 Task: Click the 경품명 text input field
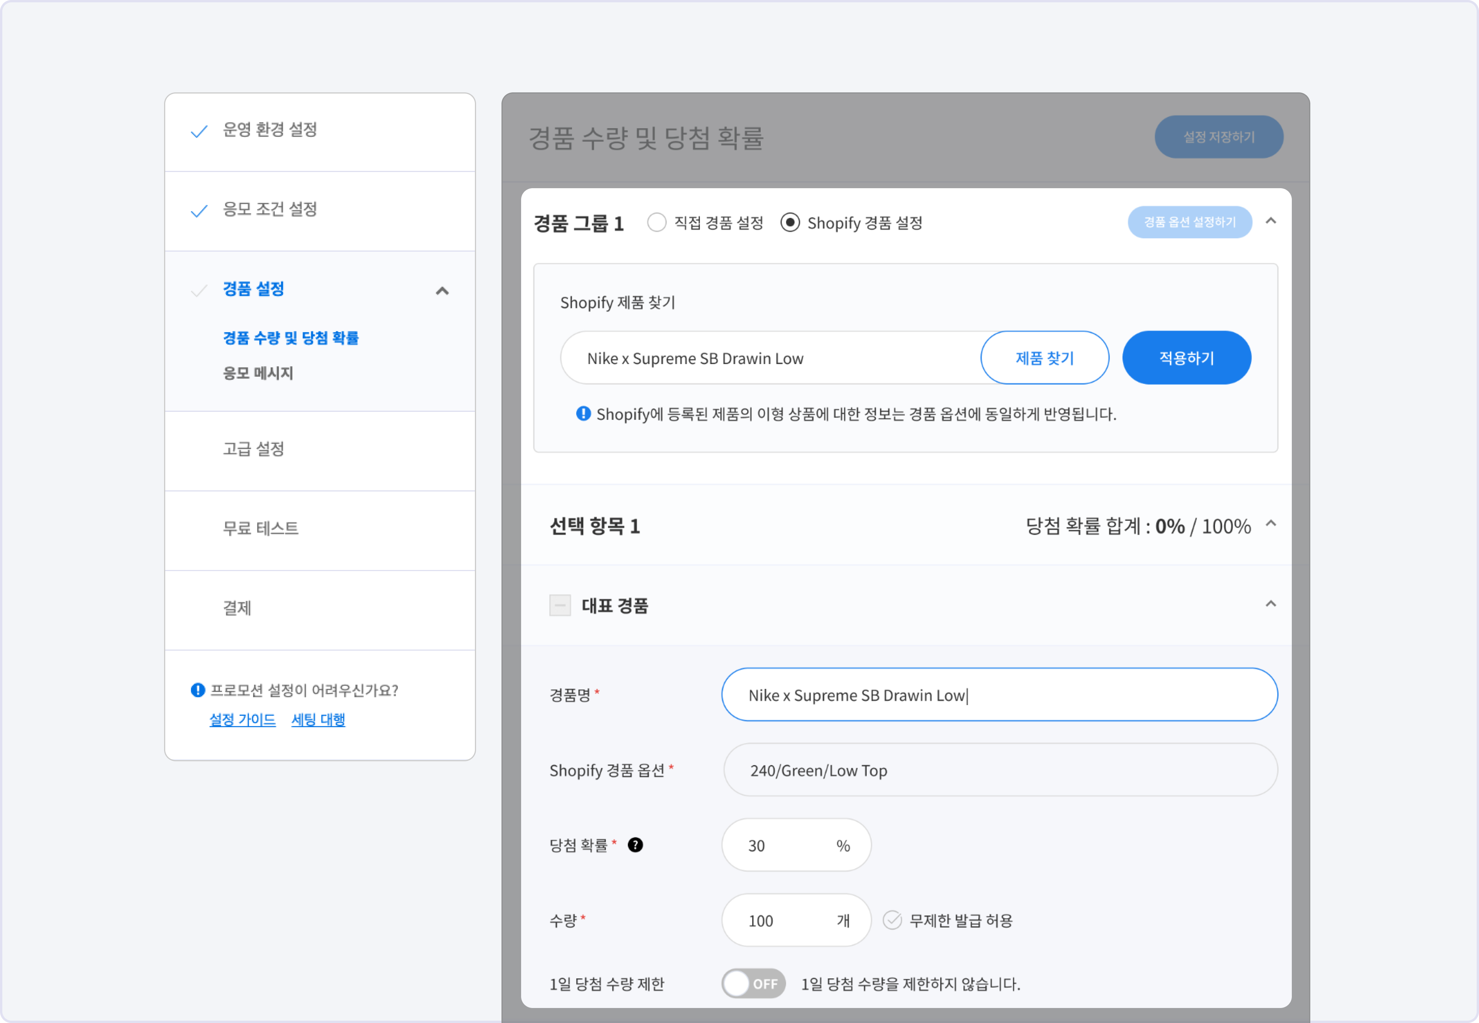point(999,695)
